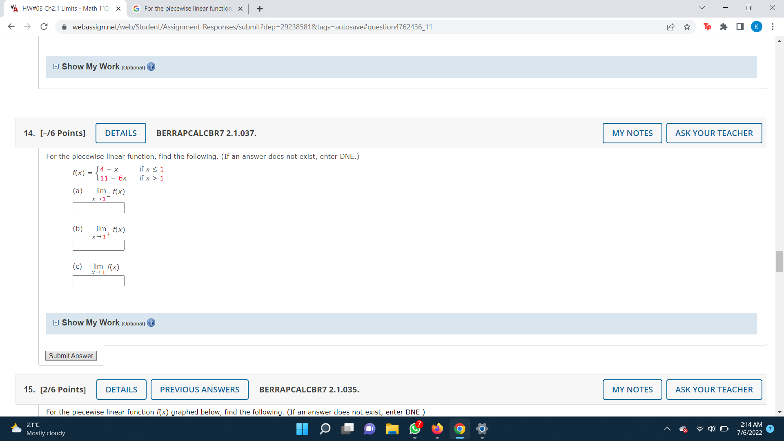Open the Firefox taskbar icon
The height and width of the screenshot is (441, 784).
(437, 429)
